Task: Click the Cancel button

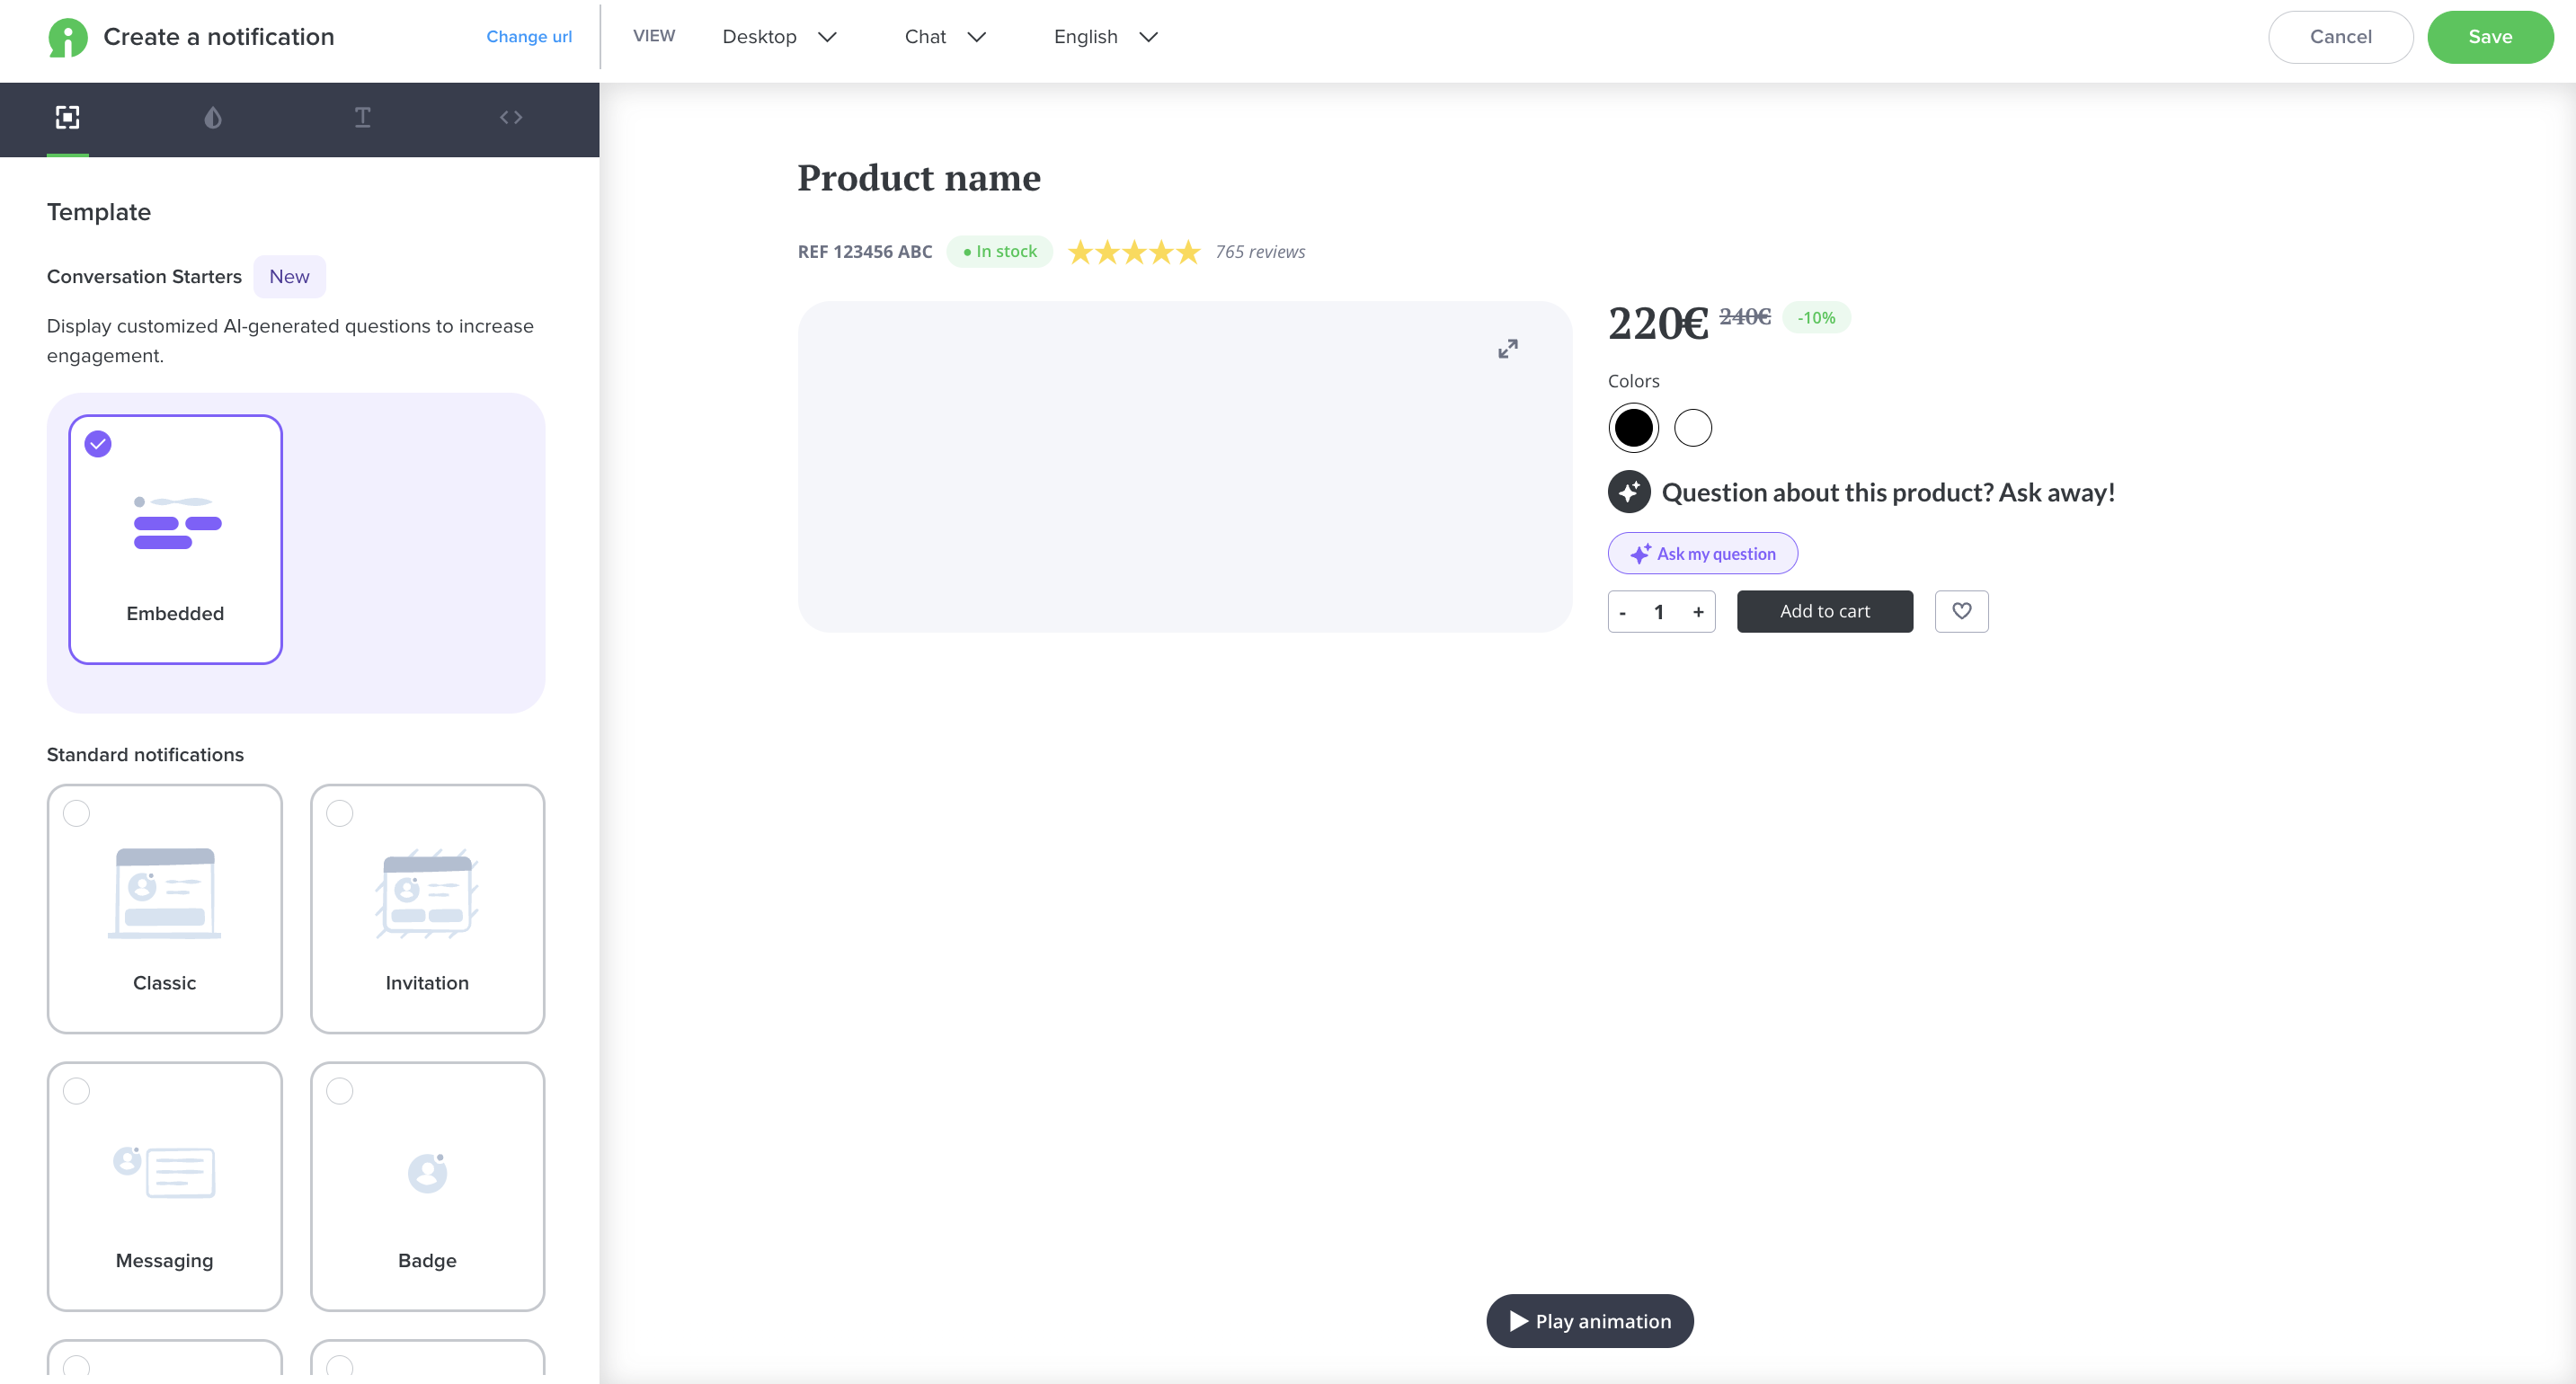Action: (2340, 37)
